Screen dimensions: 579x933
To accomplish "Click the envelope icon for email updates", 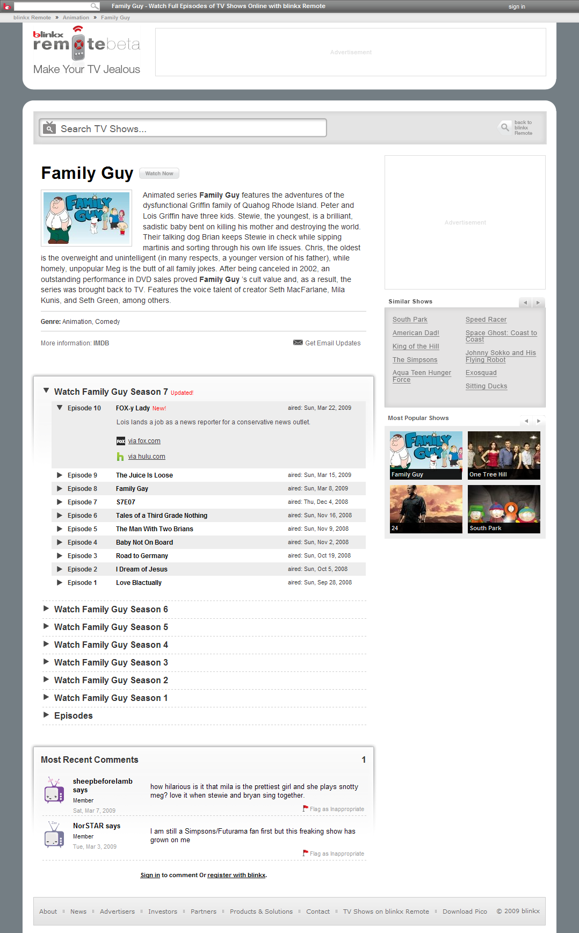I will click(298, 343).
